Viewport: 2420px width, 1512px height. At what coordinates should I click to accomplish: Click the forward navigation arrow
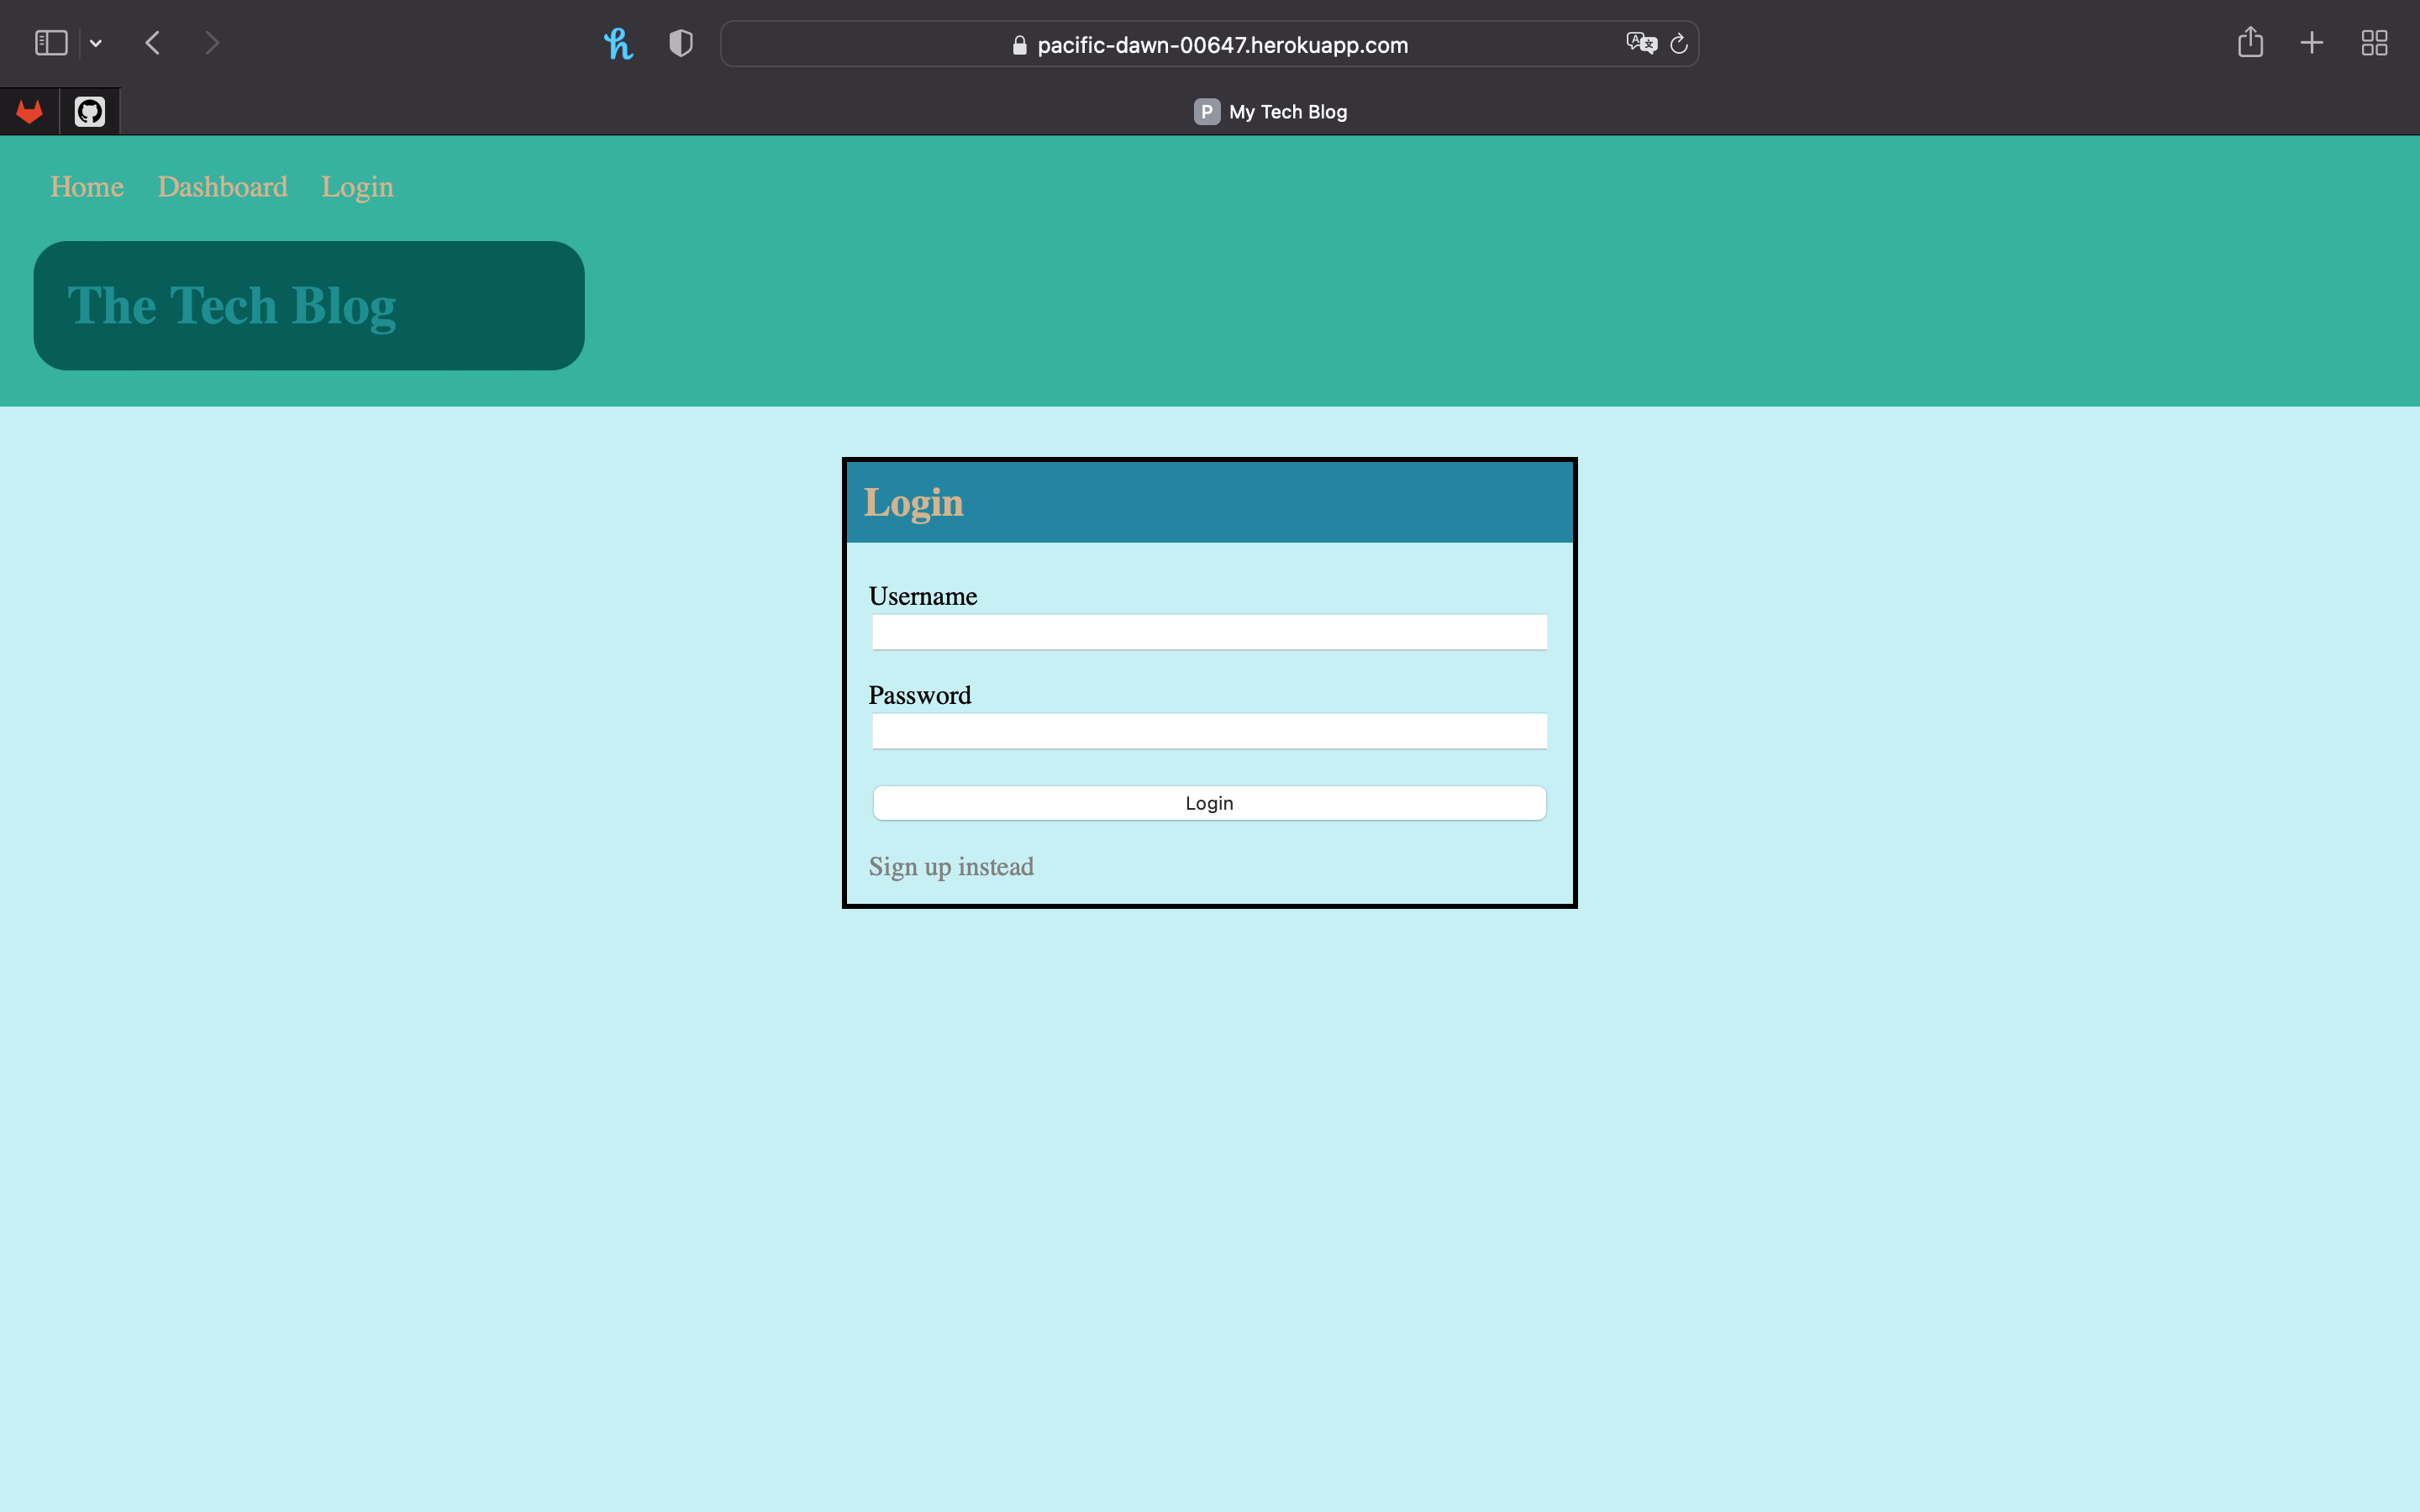[x=211, y=43]
